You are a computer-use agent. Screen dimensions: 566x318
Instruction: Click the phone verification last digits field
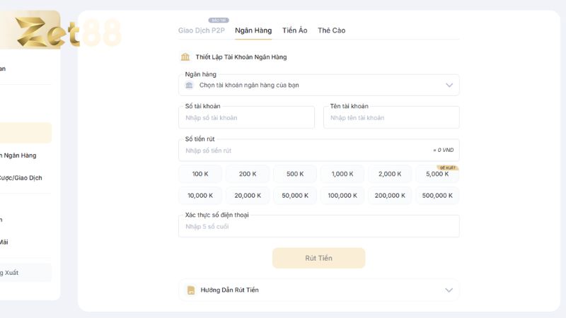[x=319, y=226]
